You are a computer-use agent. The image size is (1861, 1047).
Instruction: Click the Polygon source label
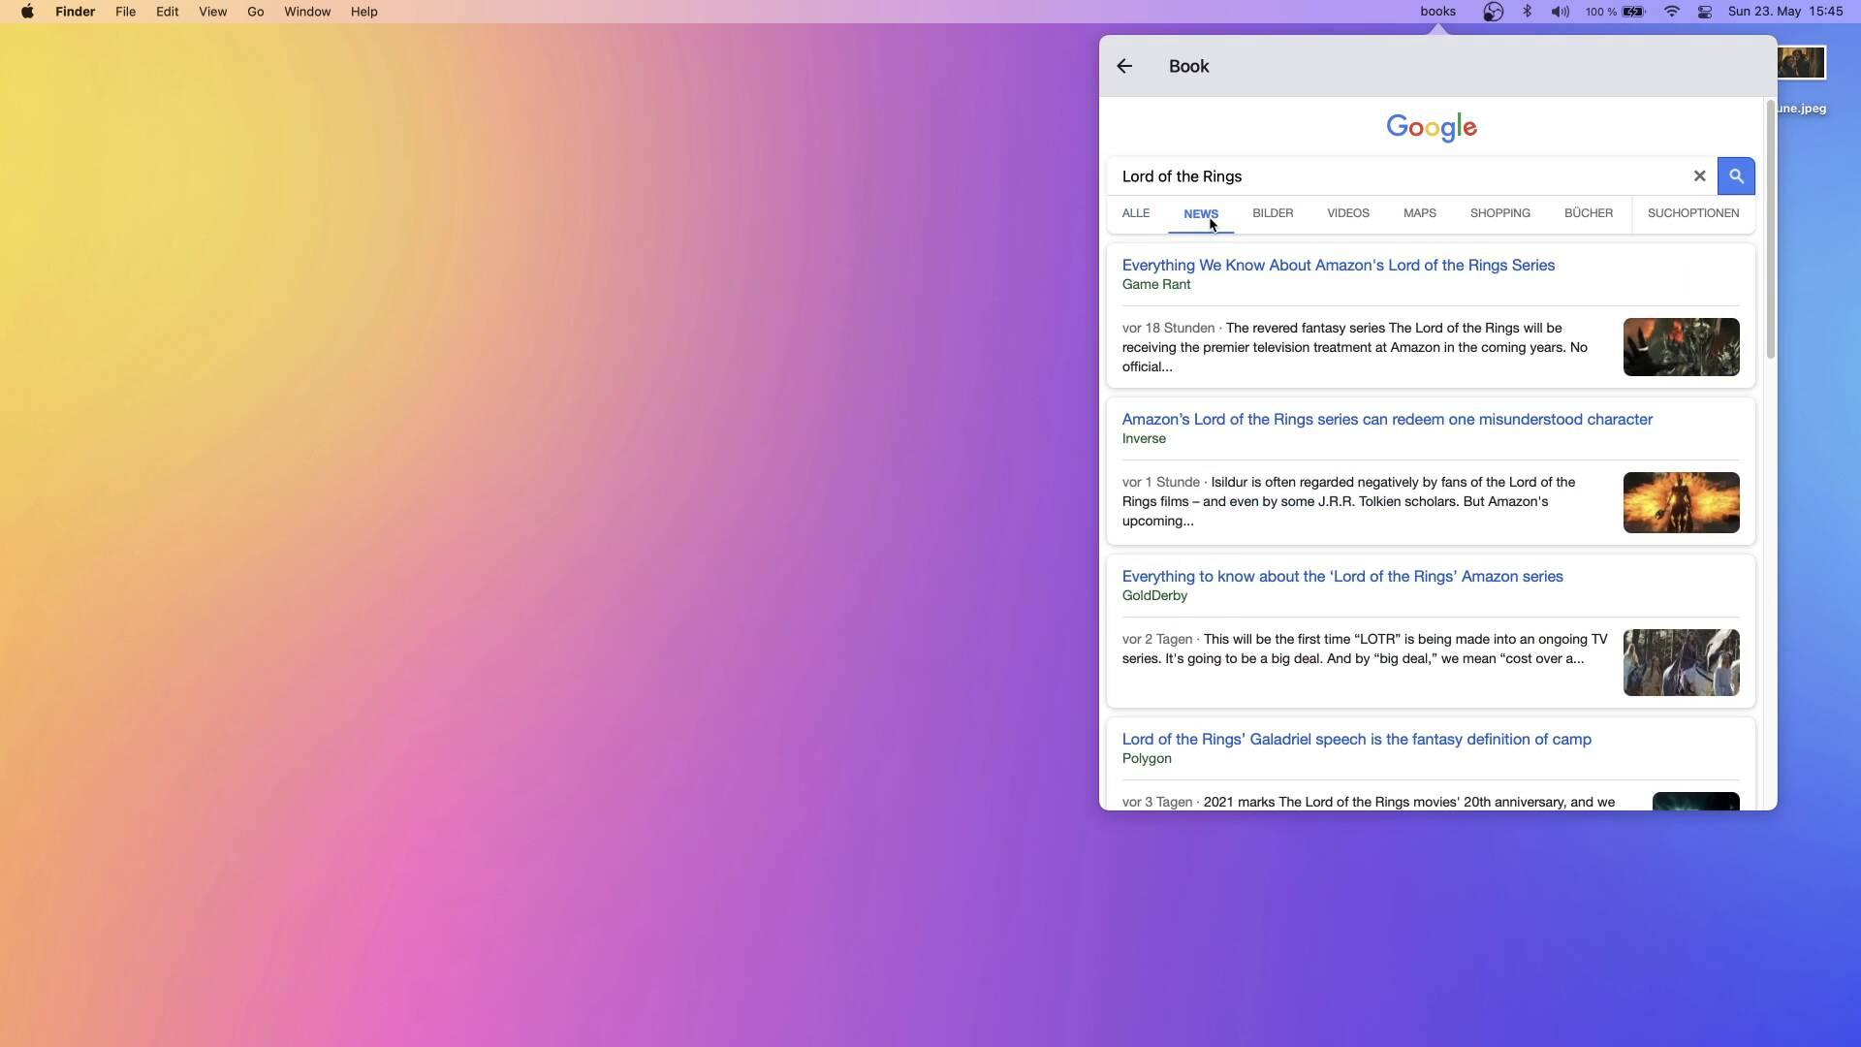pos(1147,759)
